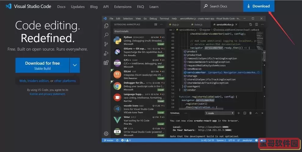
Task: Click the sync changes icon in status bar
Action: click(117, 140)
